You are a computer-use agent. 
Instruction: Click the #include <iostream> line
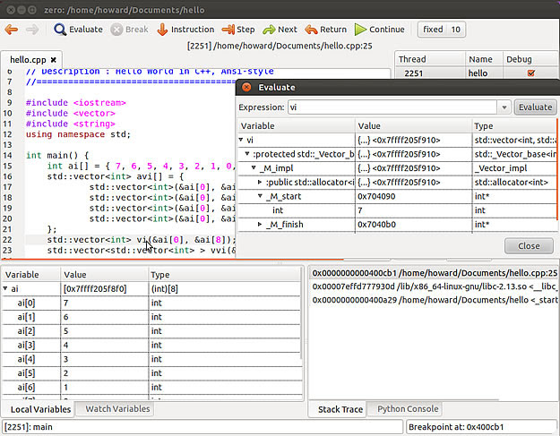coord(76,103)
